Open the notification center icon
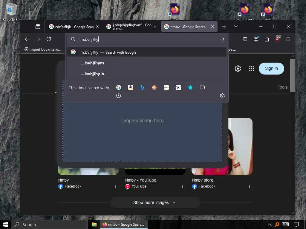306x229 pixels. click(x=296, y=225)
